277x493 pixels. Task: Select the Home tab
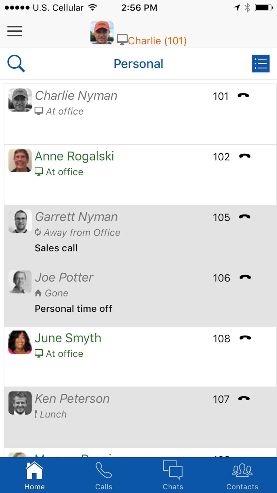click(x=34, y=475)
